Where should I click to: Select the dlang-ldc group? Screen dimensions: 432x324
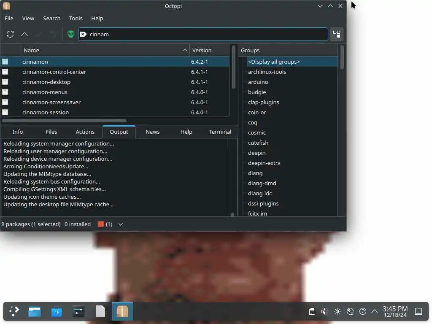[x=259, y=193]
